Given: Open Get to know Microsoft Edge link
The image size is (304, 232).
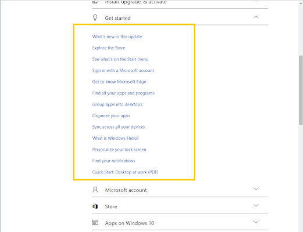Looking at the screenshot, I should (119, 82).
